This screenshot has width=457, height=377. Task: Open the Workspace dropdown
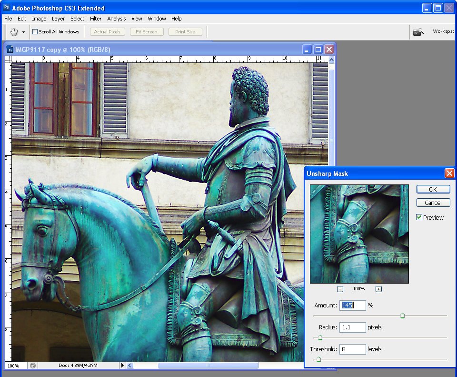click(x=443, y=31)
